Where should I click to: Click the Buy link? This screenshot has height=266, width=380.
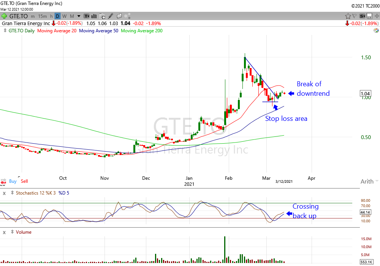[13, 181]
